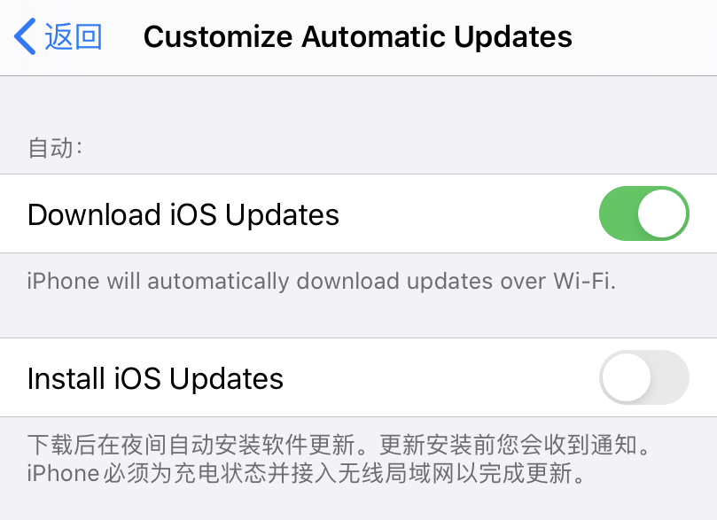The width and height of the screenshot is (717, 520).
Task: Click the word Customize in the title
Action: pyautogui.click(x=218, y=36)
